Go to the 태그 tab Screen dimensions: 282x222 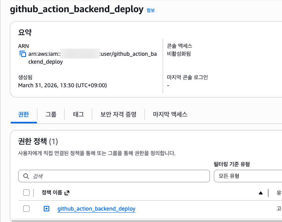tap(78, 114)
